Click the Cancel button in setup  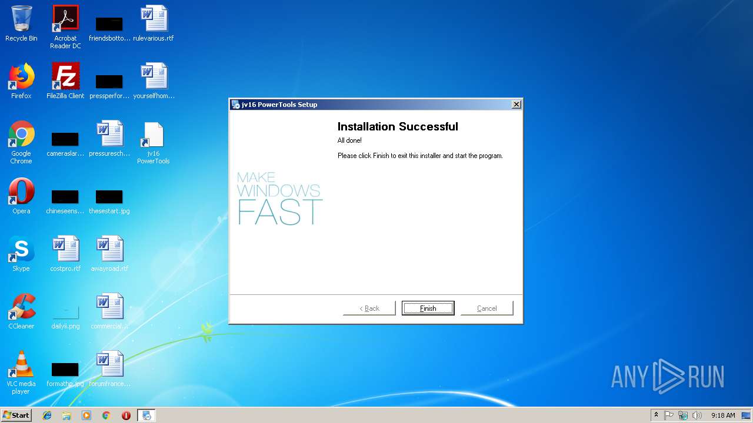(487, 308)
